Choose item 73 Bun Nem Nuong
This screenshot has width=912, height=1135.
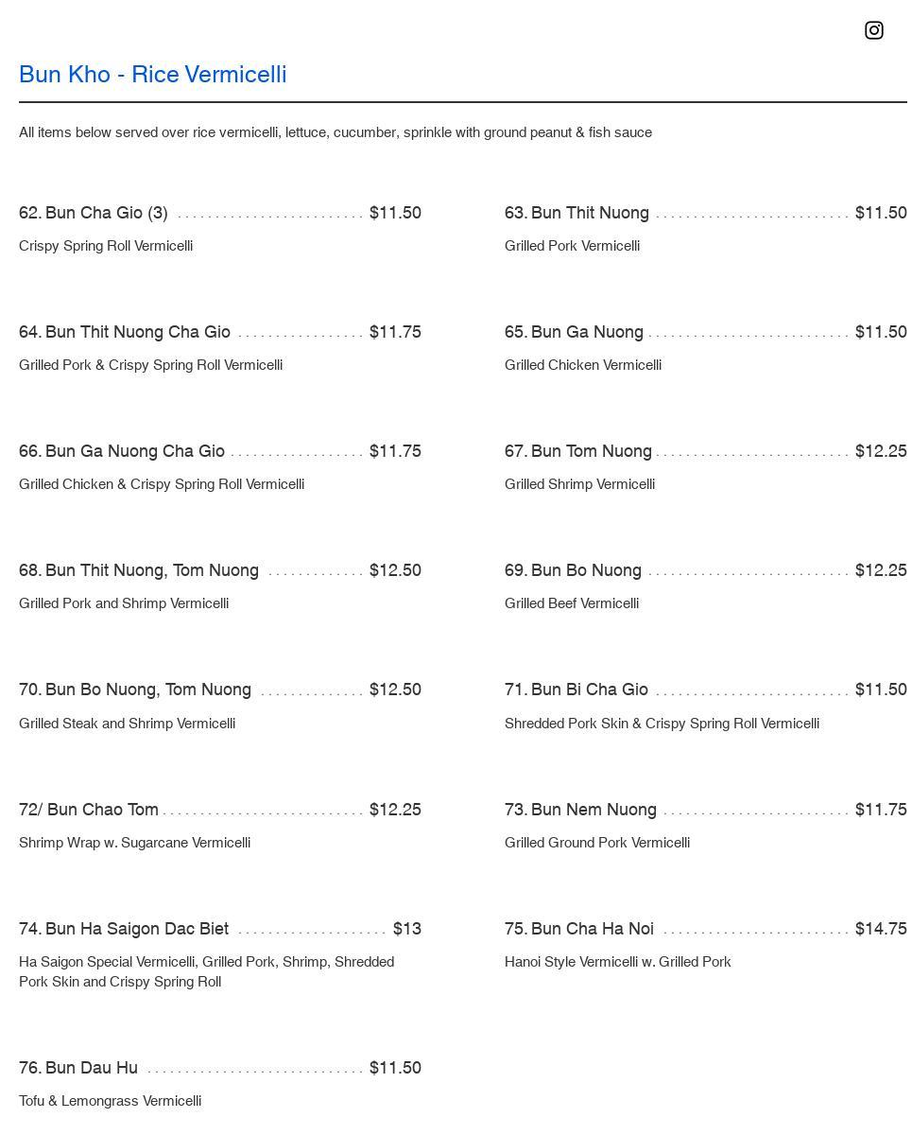pyautogui.click(x=580, y=810)
